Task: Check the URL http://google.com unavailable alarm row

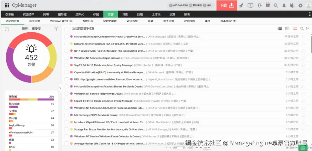Action: 66,79
